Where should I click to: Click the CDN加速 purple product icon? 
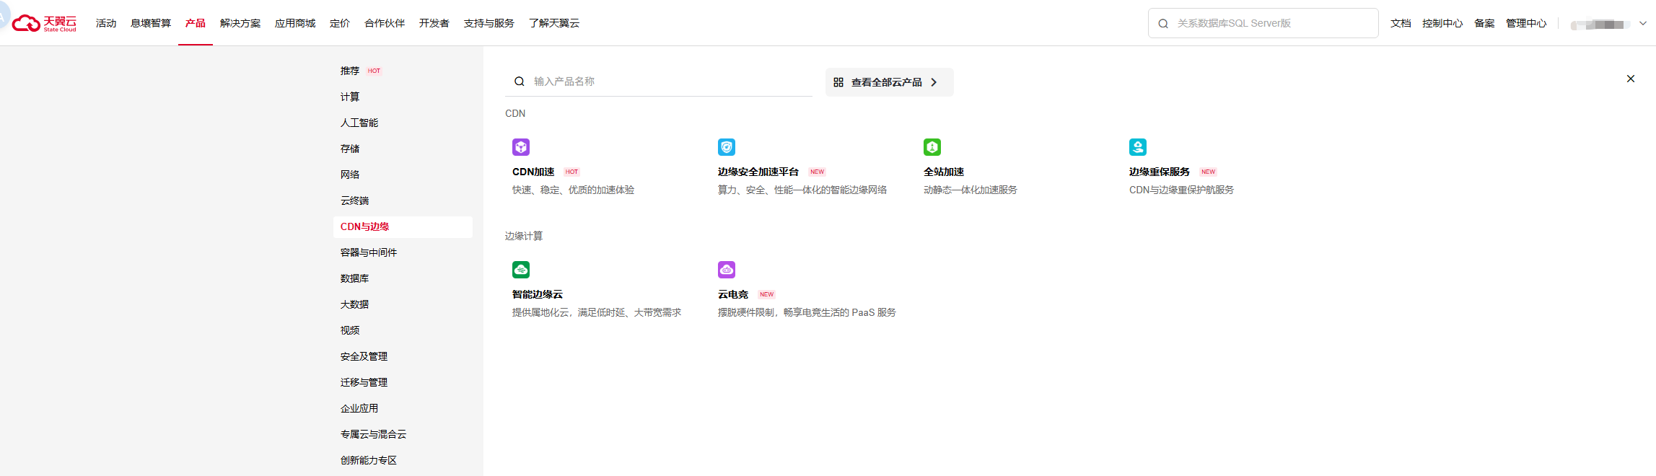click(521, 147)
